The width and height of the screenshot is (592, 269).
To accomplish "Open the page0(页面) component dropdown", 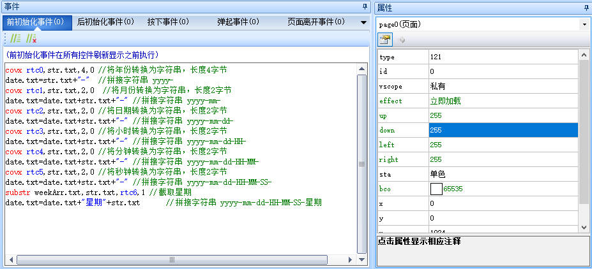I will [x=584, y=24].
